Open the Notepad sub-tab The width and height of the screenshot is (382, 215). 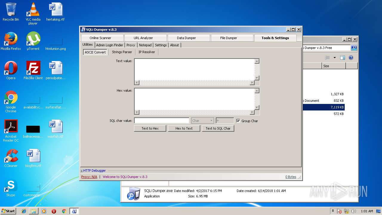pos(145,45)
